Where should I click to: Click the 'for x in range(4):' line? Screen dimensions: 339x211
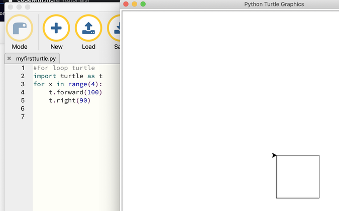pyautogui.click(x=68, y=84)
